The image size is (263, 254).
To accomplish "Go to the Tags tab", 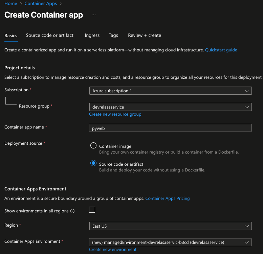I will (113, 35).
